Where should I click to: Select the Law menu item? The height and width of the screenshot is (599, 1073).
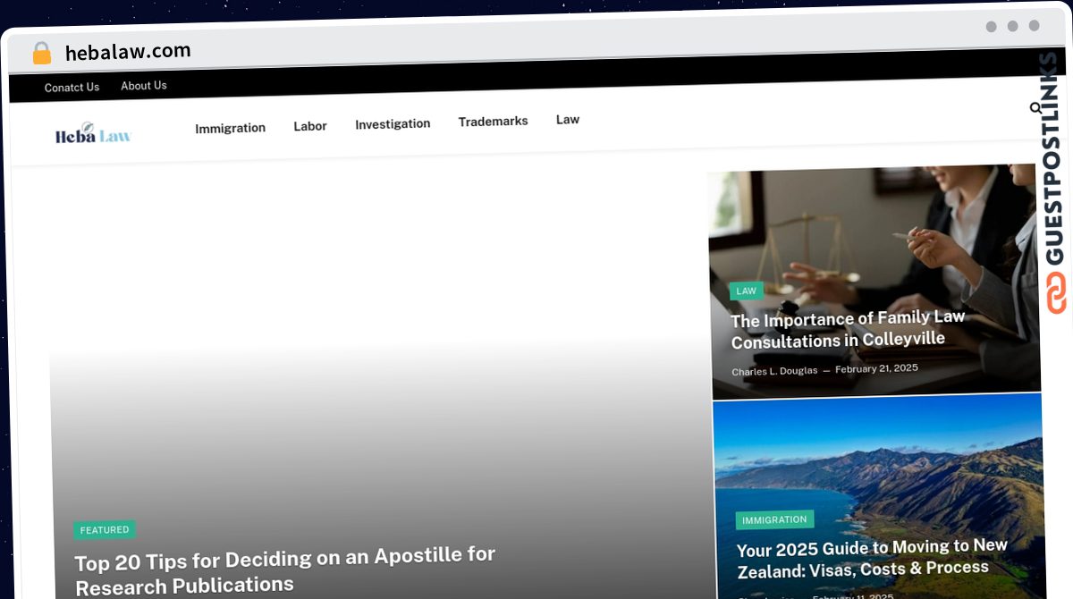pos(568,119)
